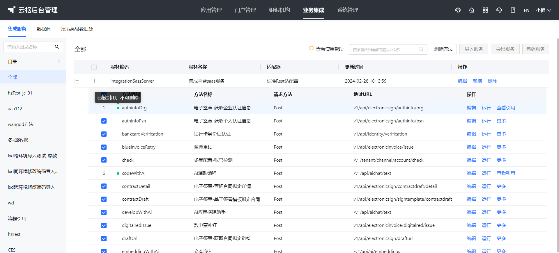
Task: Click 编辑 for codeWithAi method
Action: click(471, 173)
